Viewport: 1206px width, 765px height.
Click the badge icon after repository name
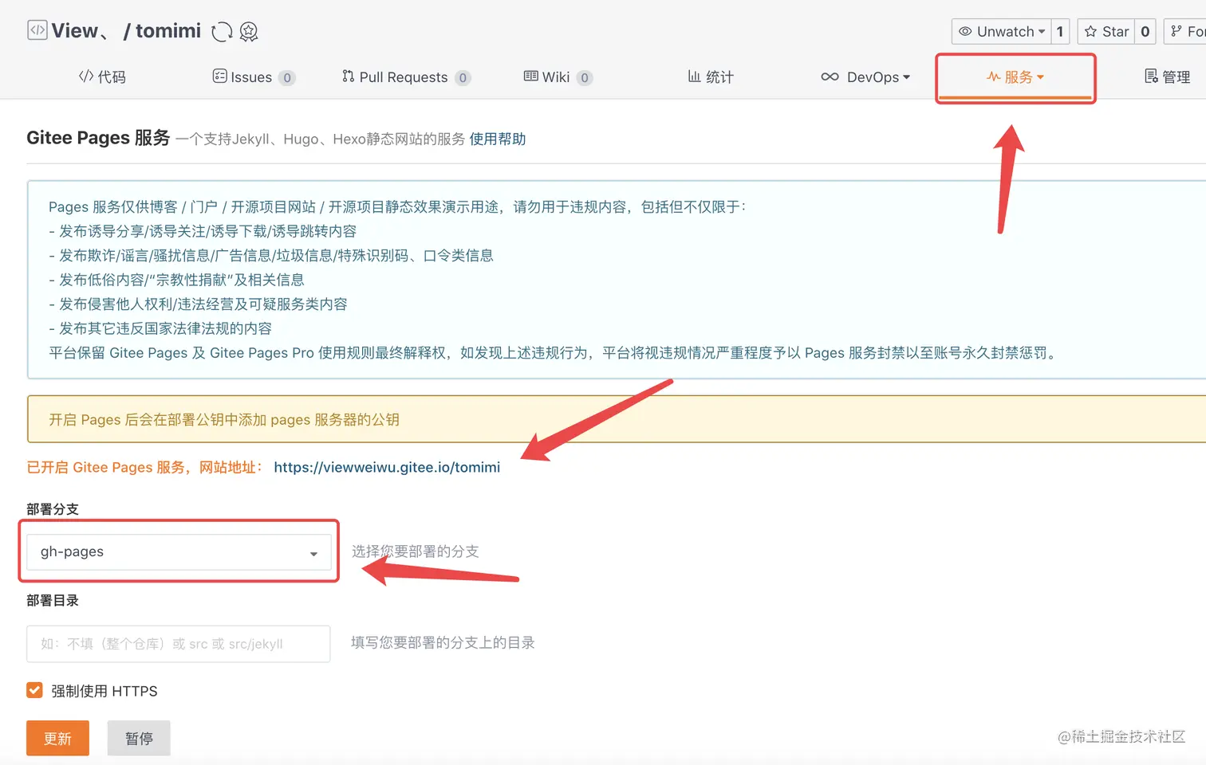tap(249, 32)
